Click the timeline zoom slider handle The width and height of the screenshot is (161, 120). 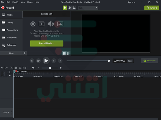point(50,68)
